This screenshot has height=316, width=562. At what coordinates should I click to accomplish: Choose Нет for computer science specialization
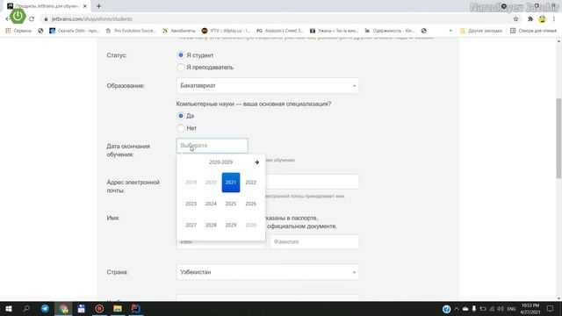pos(181,128)
